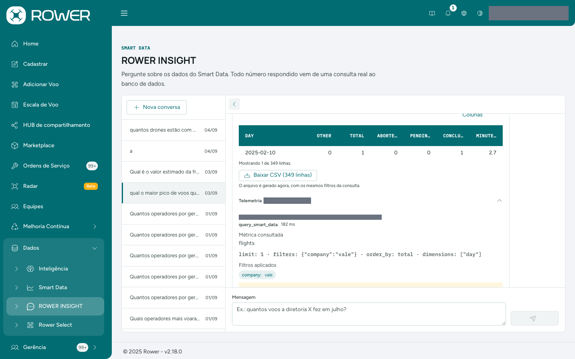The image size is (575, 359).
Task: Sort by OTHER column header
Action: [324, 136]
